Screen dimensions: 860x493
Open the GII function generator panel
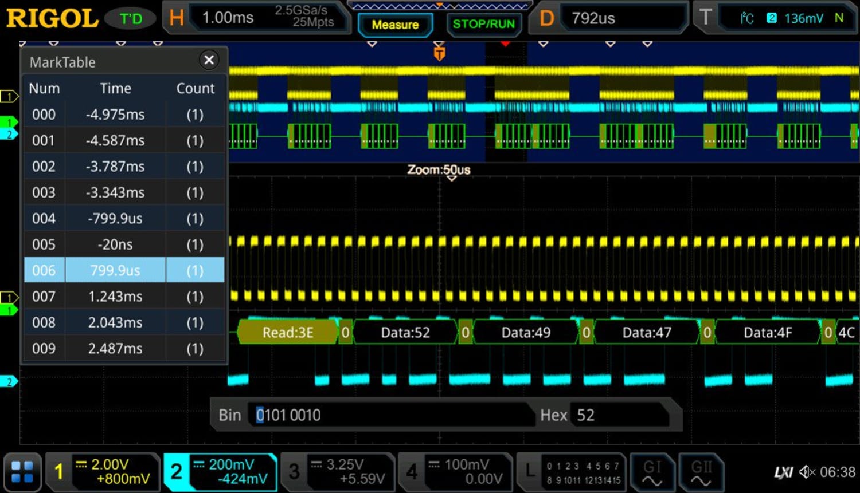(701, 471)
